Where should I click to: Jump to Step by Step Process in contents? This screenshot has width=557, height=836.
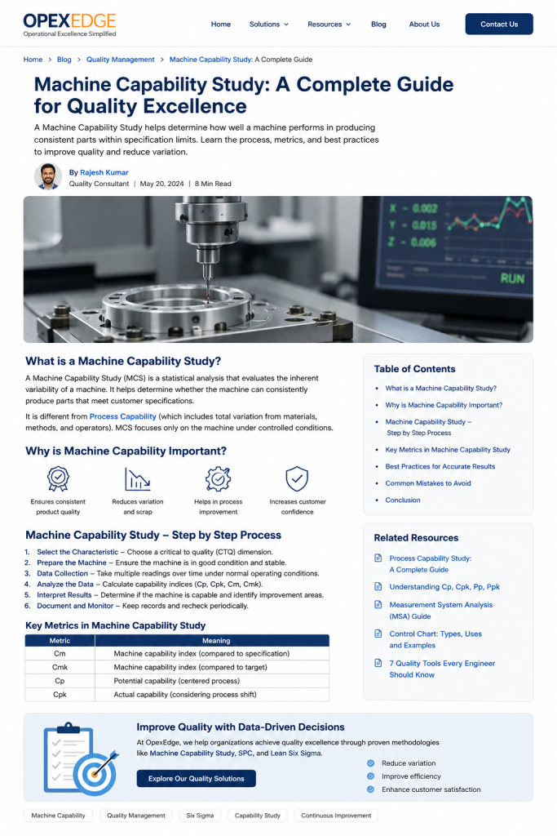[x=428, y=427]
